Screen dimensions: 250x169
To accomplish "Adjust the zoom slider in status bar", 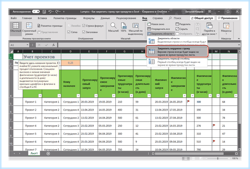I will coord(217,158).
